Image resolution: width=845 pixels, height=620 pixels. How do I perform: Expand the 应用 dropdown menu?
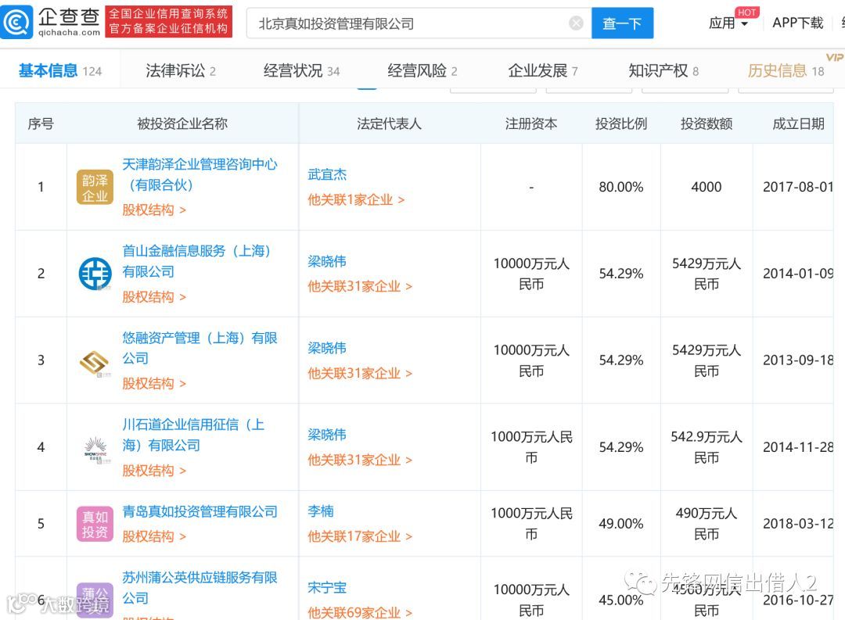point(728,23)
